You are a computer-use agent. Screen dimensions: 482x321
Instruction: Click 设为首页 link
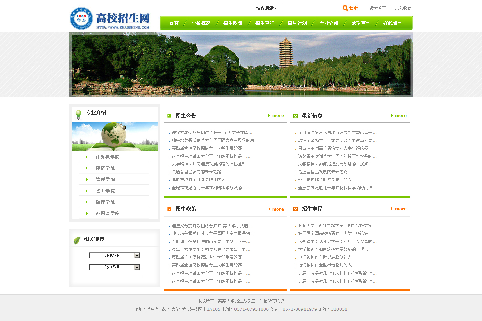[378, 8]
